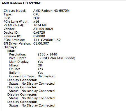
Task: Click the Resolution 2560 x 1440 value
Action: coord(47,54)
